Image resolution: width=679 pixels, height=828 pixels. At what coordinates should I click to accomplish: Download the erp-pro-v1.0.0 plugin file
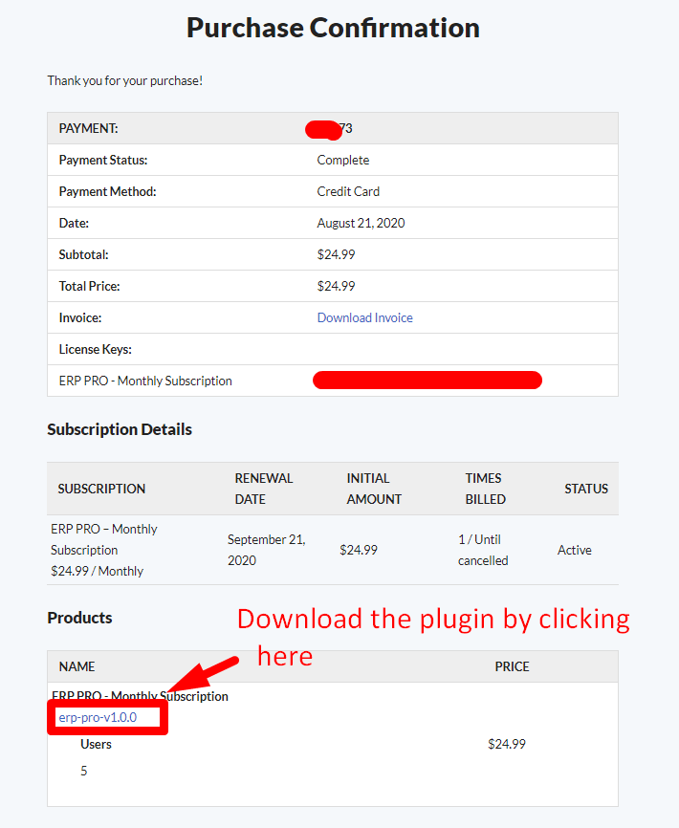coord(98,717)
